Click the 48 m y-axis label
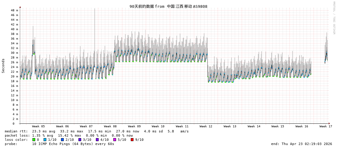337x148 pixels. click(14, 10)
